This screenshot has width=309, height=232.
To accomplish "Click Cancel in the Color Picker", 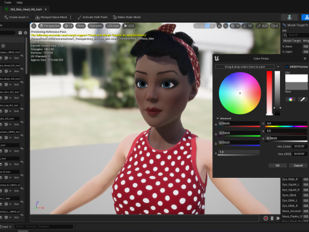I will (x=298, y=166).
